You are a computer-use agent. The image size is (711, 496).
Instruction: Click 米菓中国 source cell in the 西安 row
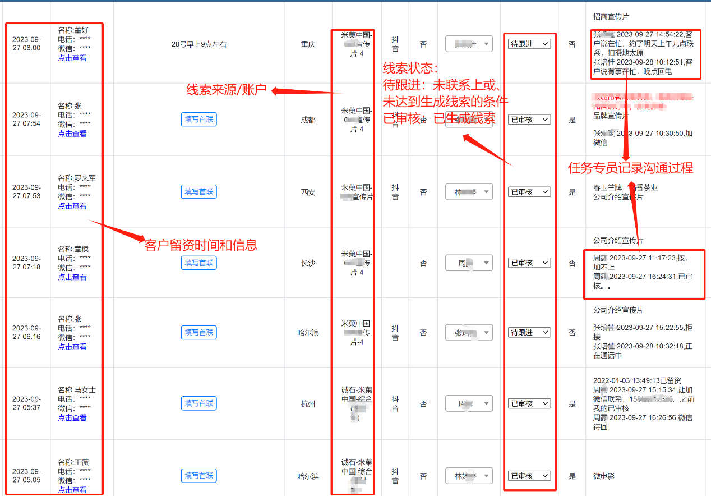tap(357, 192)
